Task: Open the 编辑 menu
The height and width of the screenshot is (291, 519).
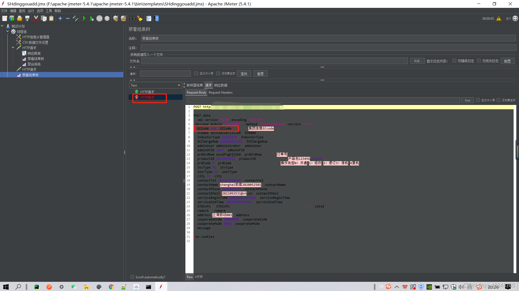Action: pyautogui.click(x=13, y=11)
